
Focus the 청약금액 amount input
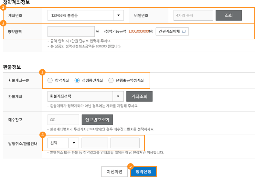coord(71,32)
